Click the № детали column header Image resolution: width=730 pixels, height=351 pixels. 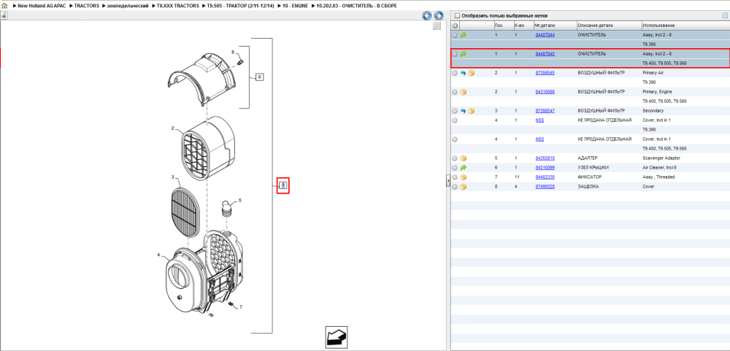(545, 25)
